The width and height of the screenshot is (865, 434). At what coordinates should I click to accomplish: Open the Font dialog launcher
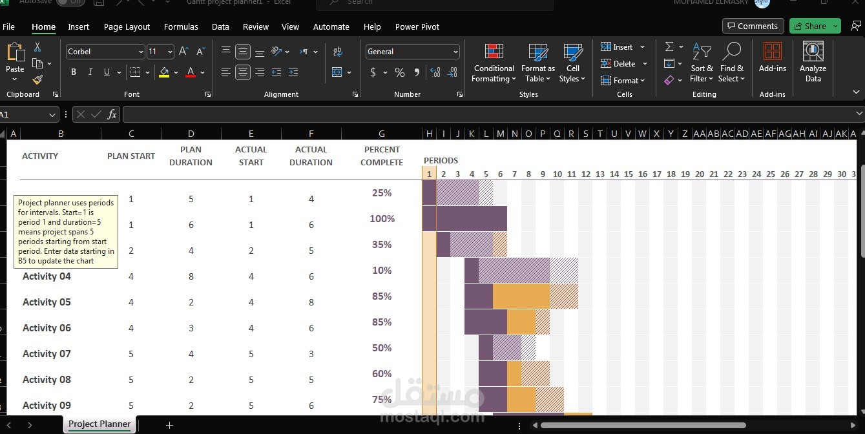208,94
